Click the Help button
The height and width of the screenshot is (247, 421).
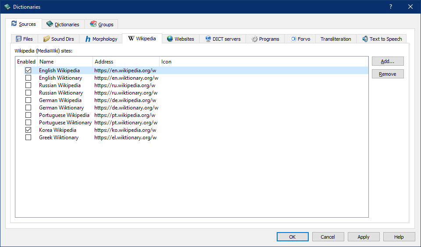coord(399,237)
